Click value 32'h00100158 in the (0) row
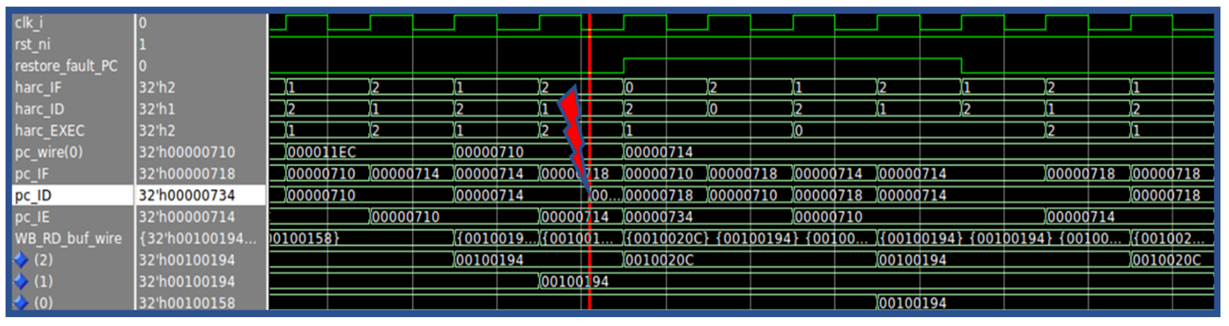The height and width of the screenshot is (326, 1229). click(x=187, y=303)
